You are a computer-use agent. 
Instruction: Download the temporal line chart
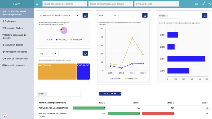coord(145,15)
